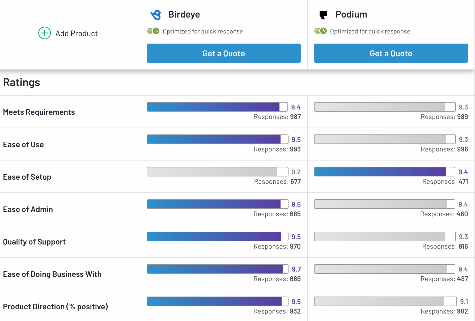Click Podium's Meets Requirements responses count 989
Screen dimensions: 475x321
coord(463,117)
